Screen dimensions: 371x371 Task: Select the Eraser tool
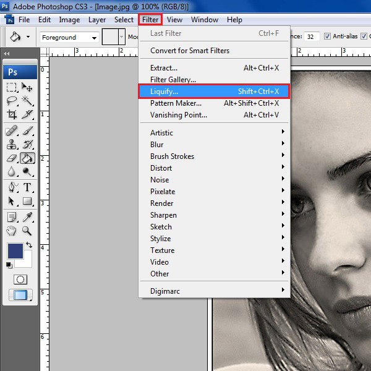pos(12,158)
